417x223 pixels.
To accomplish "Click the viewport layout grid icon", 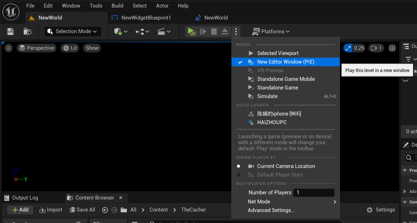I will click(x=392, y=48).
